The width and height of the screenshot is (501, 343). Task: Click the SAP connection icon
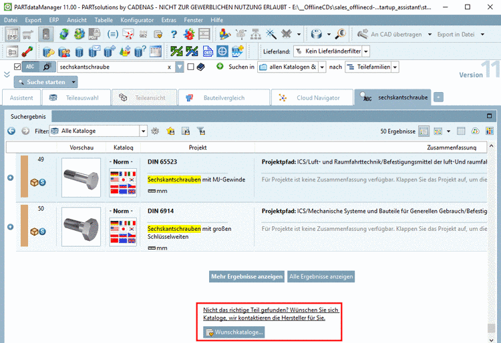pyautogui.click(x=238, y=51)
